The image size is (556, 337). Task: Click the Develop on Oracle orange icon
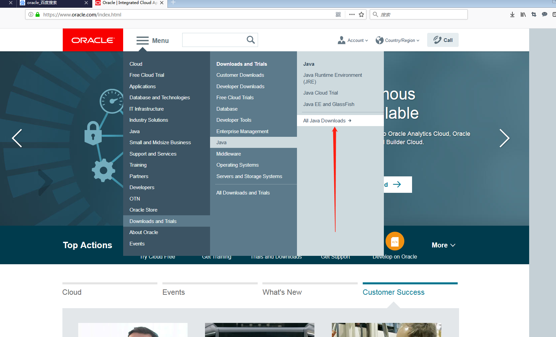coord(395,241)
